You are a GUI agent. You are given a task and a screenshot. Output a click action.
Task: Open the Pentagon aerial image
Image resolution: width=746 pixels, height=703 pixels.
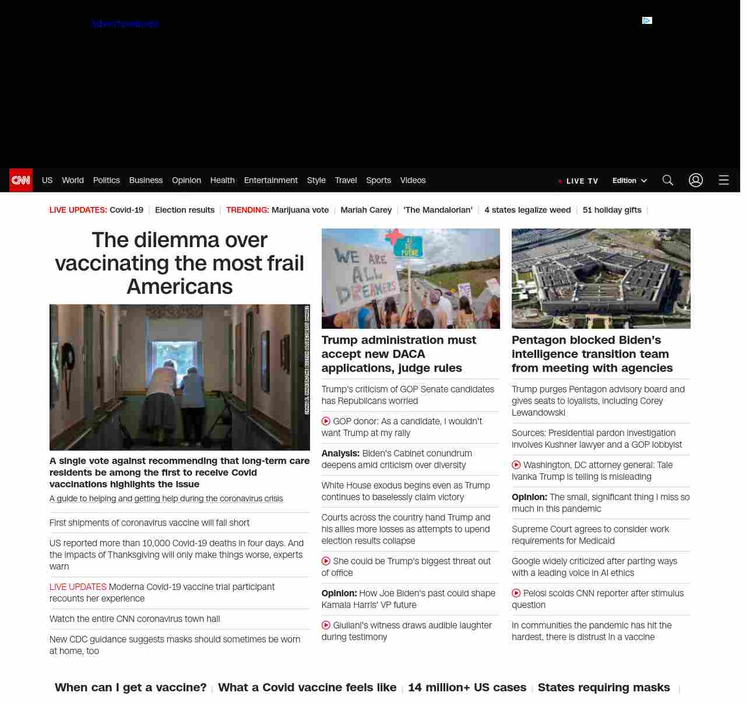pos(601,279)
